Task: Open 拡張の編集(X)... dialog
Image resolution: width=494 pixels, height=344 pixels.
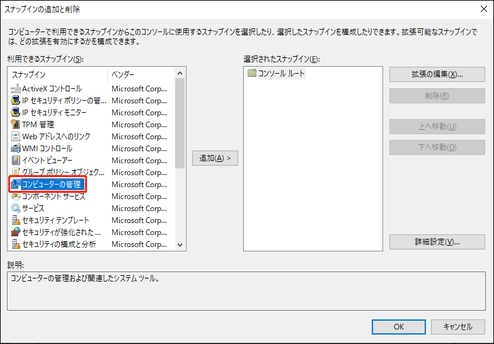Action: 437,74
